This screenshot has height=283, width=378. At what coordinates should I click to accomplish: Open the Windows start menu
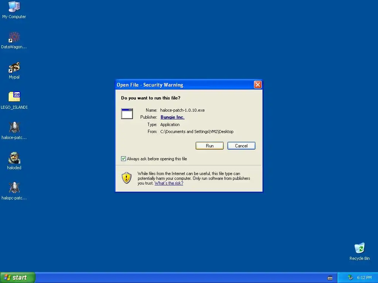[x=18, y=277]
